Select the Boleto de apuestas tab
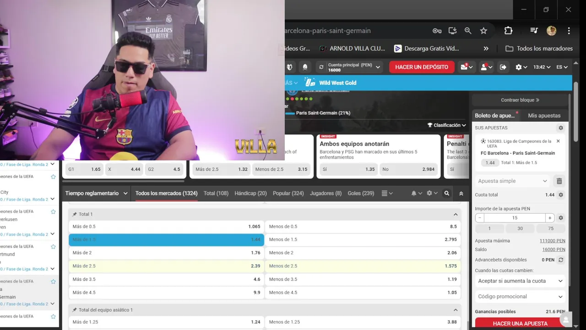The width and height of the screenshot is (586, 330). pyautogui.click(x=495, y=115)
